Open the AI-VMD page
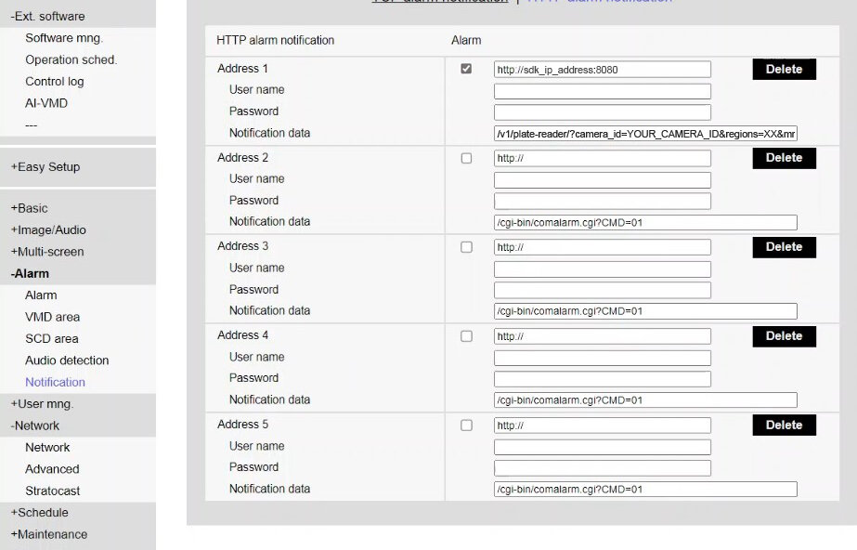This screenshot has width=857, height=550. click(x=46, y=103)
